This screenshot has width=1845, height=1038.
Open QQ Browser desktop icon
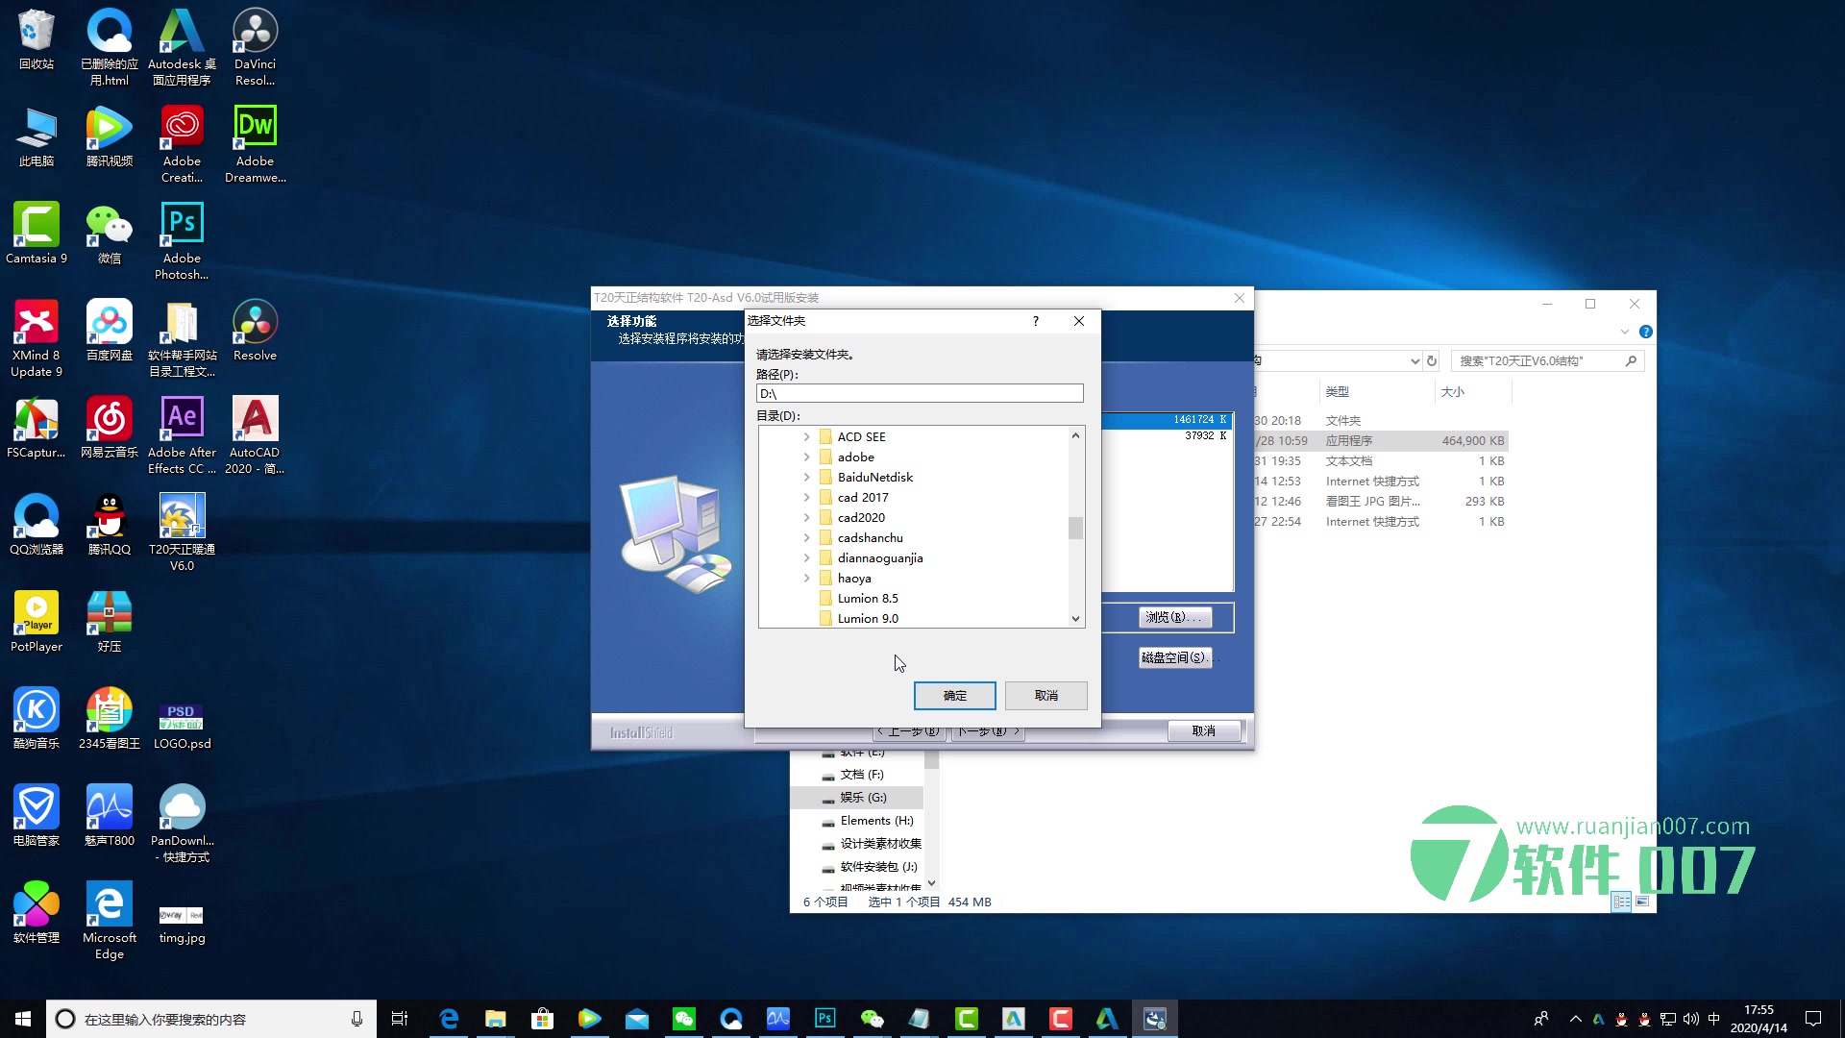[37, 525]
